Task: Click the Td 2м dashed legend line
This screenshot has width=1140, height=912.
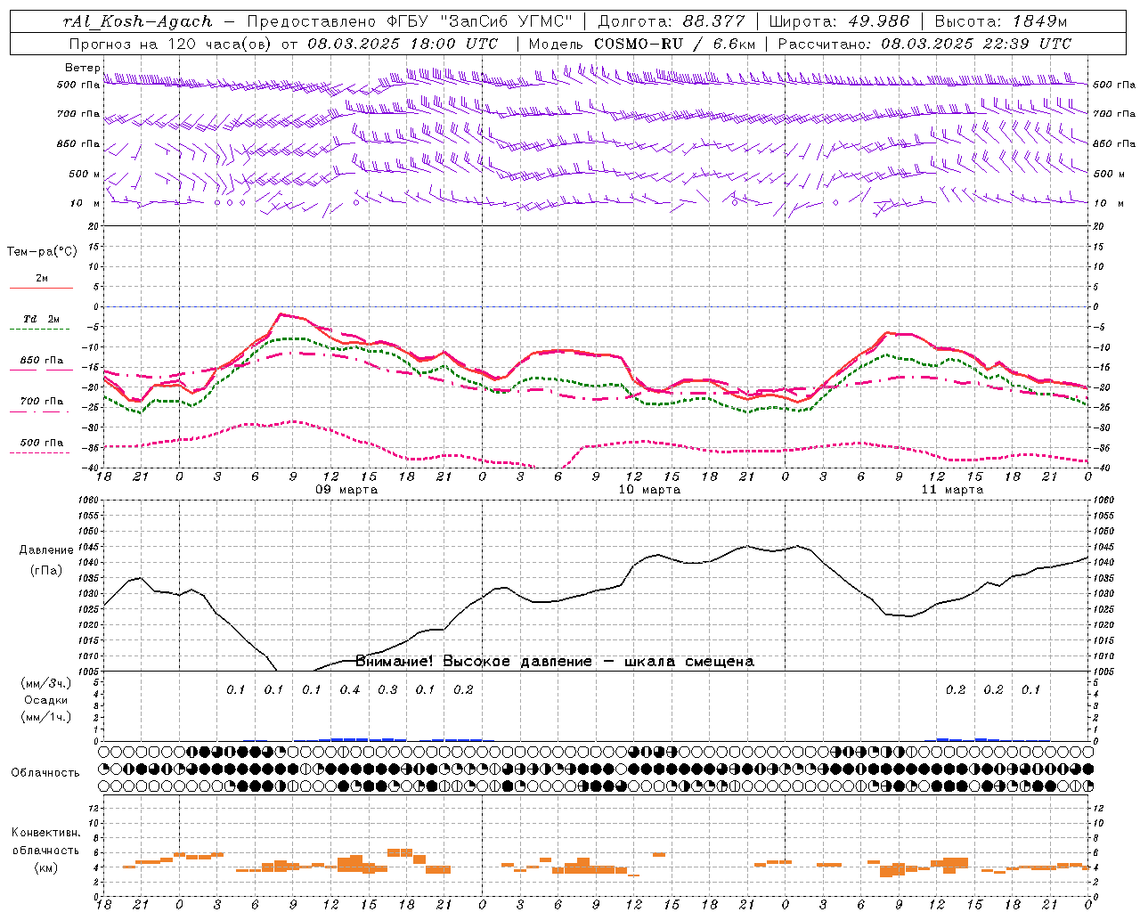Action: (x=39, y=330)
